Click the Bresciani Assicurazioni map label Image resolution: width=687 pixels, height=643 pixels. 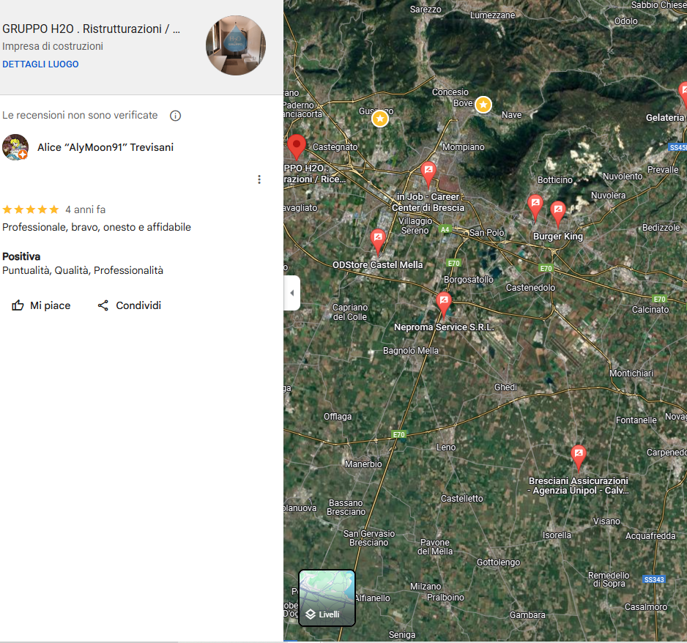coord(579,486)
